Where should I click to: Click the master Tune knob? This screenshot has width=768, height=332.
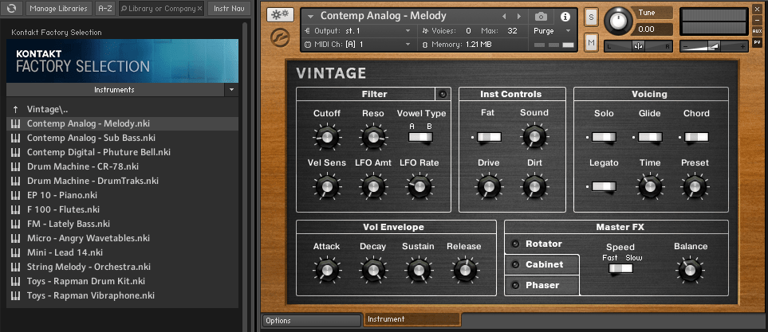click(x=619, y=21)
